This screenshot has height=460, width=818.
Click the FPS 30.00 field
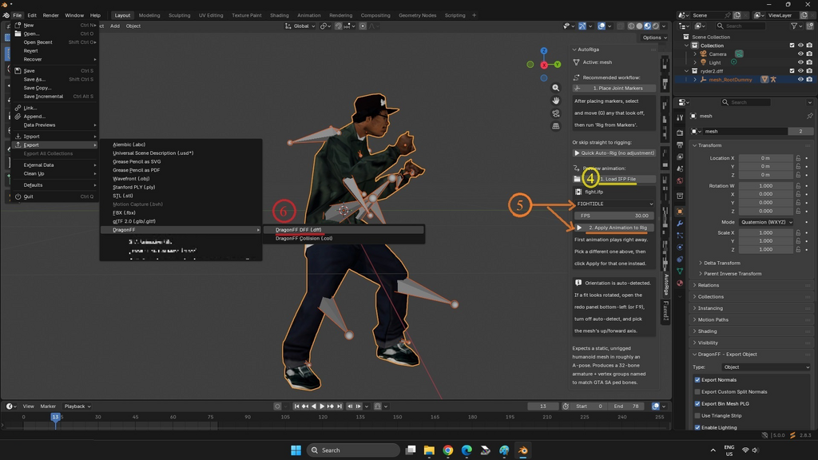614,216
